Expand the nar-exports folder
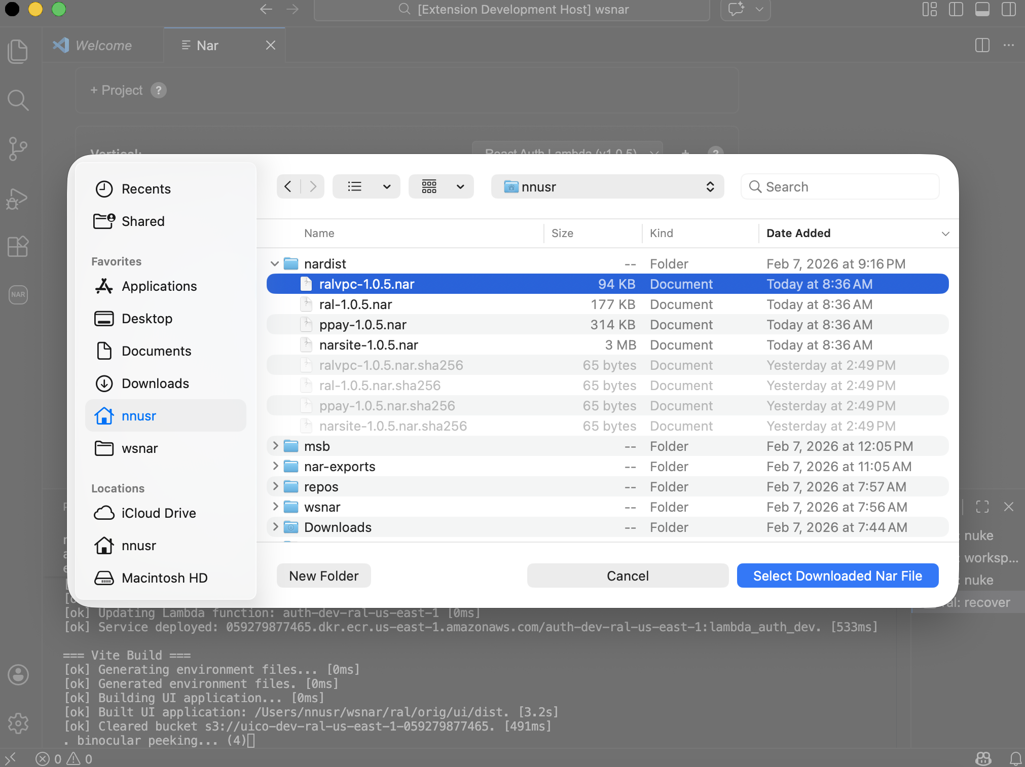Screen dimensions: 1025x767 (x=275, y=466)
